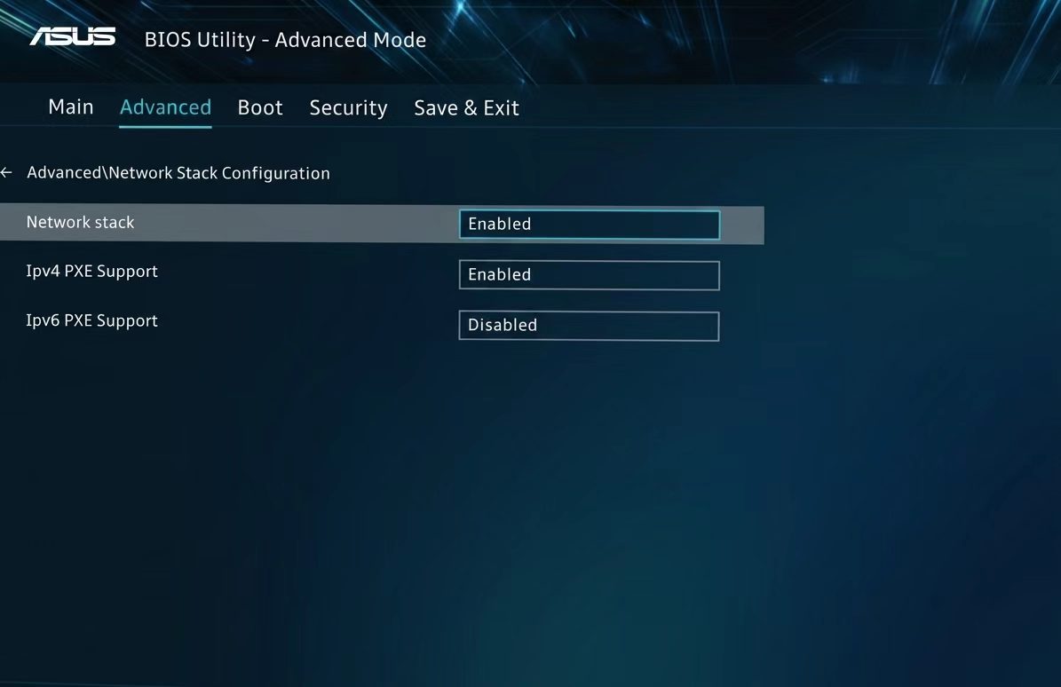Screen dimensions: 1061x687
Task: Open the Main tab
Action: tap(71, 107)
